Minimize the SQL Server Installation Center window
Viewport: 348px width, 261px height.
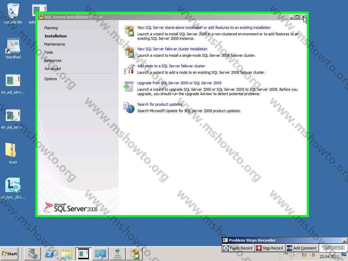[292, 17]
